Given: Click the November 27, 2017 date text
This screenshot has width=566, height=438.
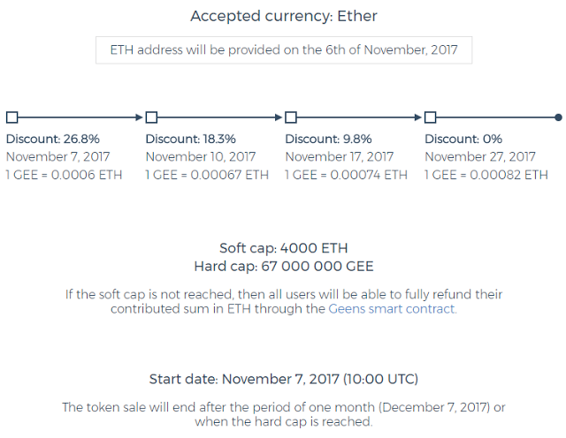Looking at the screenshot, I should click(x=480, y=156).
